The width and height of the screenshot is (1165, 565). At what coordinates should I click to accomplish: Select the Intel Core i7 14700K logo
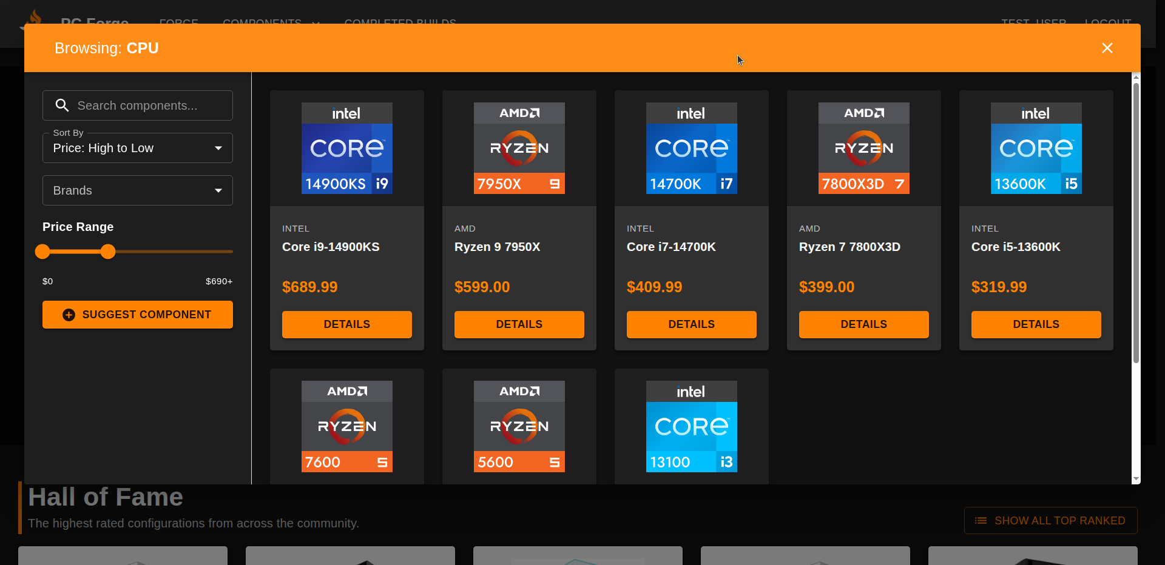coord(691,149)
